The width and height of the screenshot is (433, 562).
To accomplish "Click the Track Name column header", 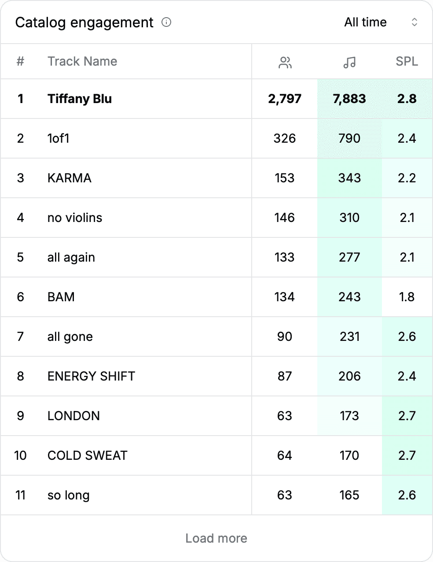I will point(82,61).
